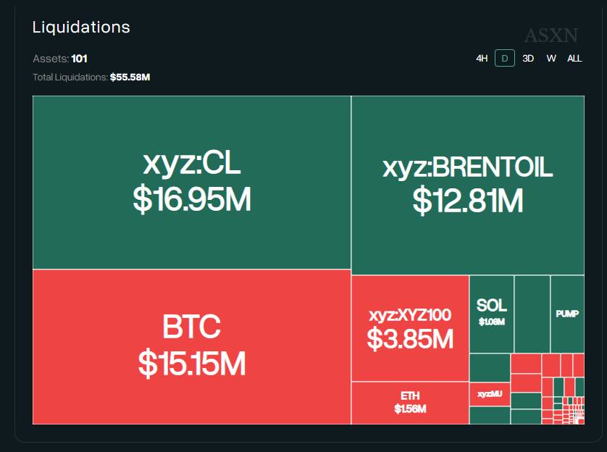Click the Assets 101 count
The width and height of the screenshot is (607, 452).
[x=79, y=59]
